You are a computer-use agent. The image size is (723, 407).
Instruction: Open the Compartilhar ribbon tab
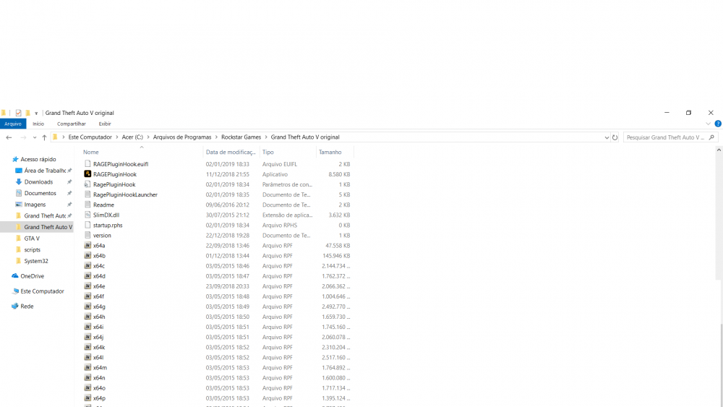pos(72,124)
